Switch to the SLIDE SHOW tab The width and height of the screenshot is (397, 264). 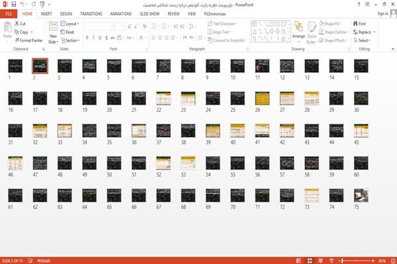150,14
